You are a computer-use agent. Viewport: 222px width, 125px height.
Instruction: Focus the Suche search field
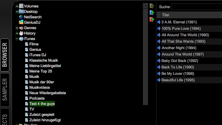tap(197, 7)
